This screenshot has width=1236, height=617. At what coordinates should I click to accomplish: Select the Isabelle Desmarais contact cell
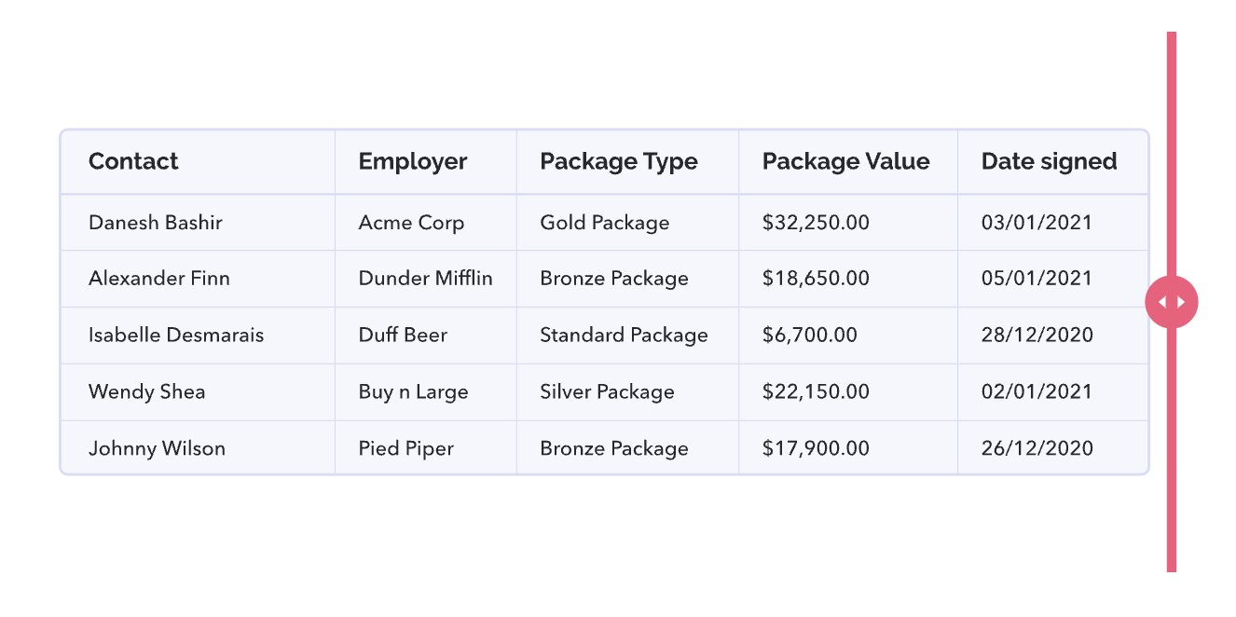click(198, 336)
